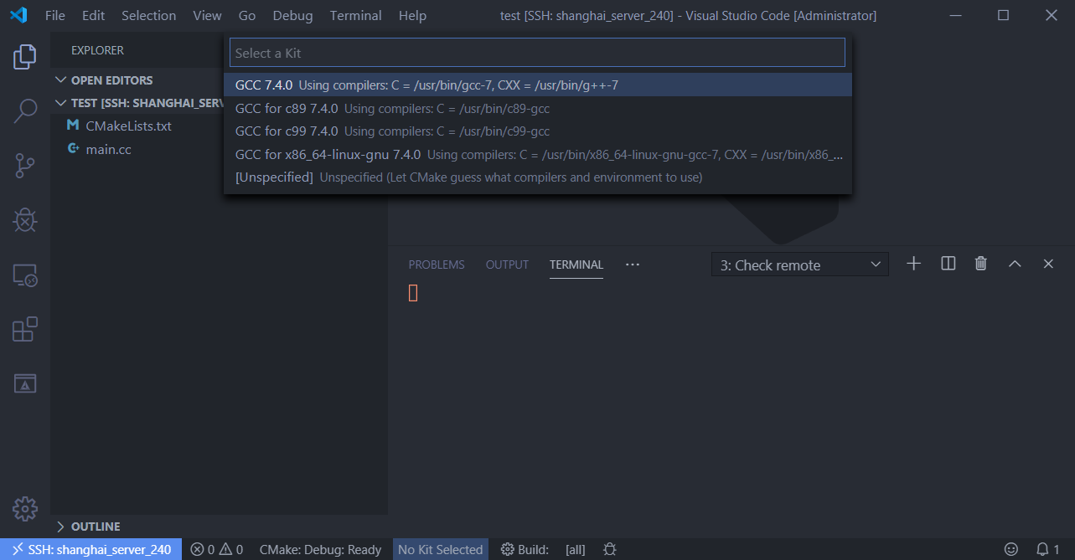
Task: Kill terminal with trash icon
Action: (x=981, y=264)
